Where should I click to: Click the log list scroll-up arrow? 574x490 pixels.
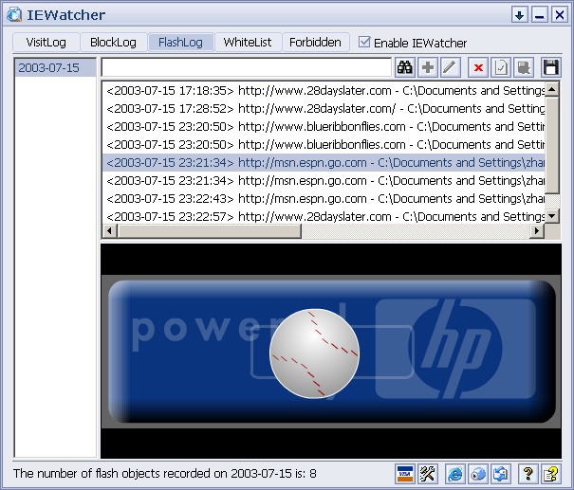point(552,89)
